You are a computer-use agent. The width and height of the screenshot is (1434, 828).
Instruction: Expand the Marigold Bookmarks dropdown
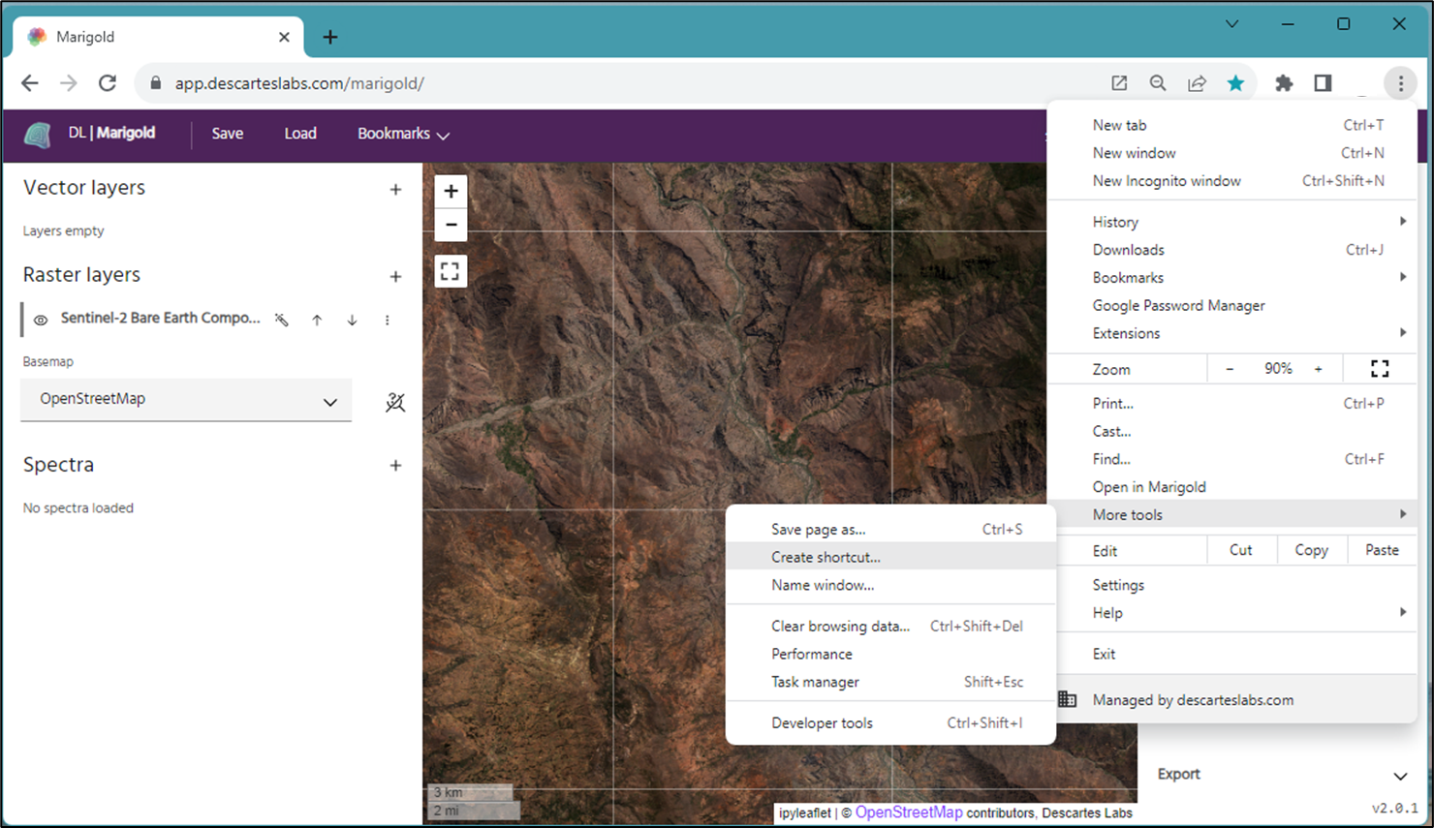403,134
